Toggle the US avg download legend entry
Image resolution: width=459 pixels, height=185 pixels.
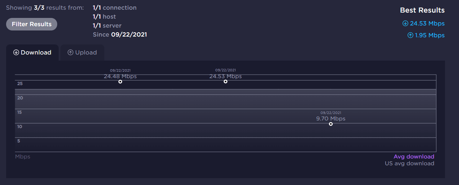pos(409,163)
